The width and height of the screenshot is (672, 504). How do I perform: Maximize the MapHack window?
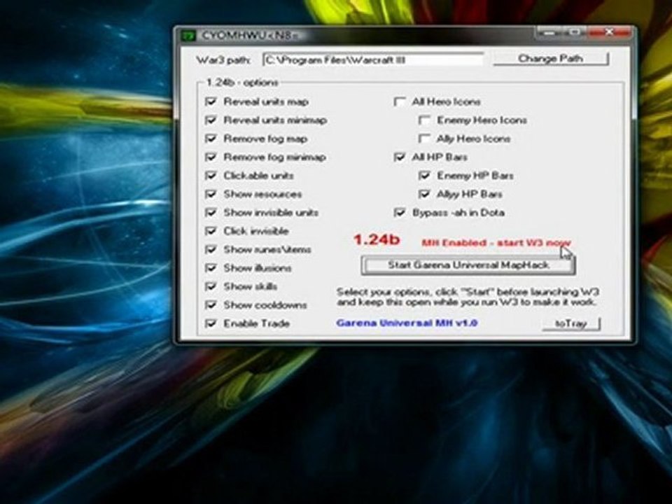pos(576,33)
